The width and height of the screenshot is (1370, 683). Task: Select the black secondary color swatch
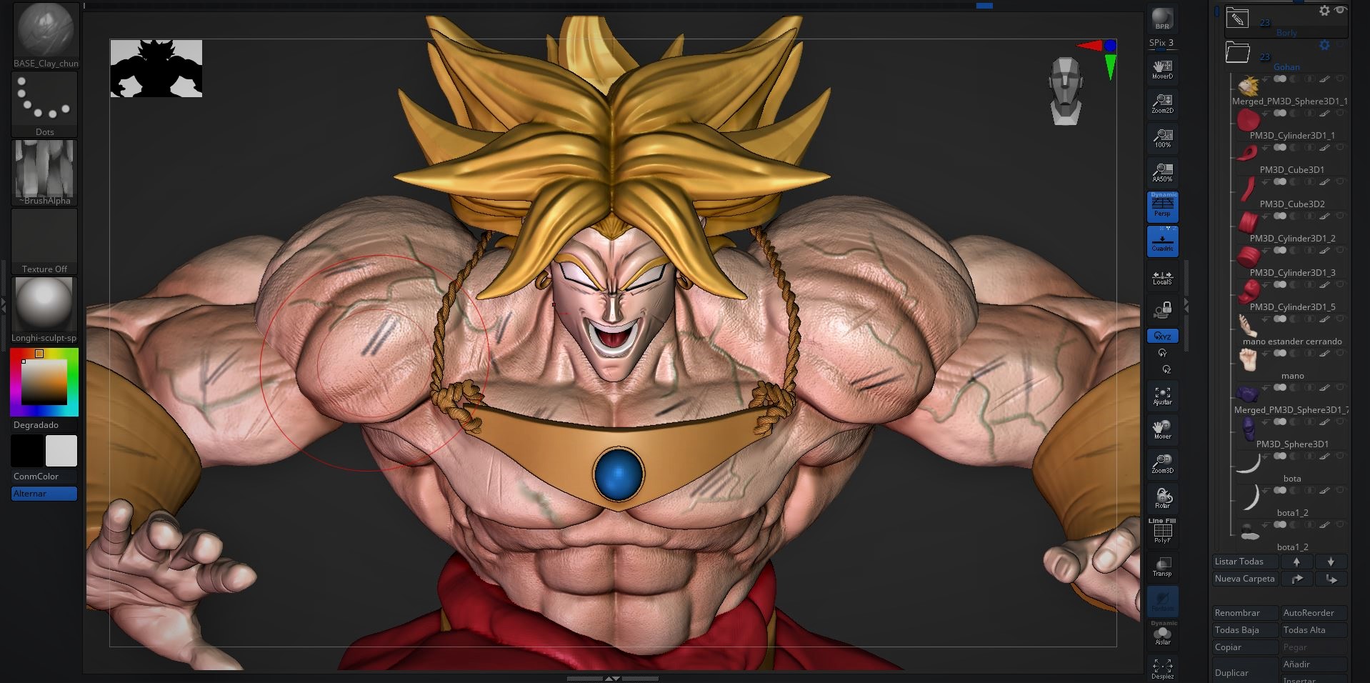tap(27, 451)
